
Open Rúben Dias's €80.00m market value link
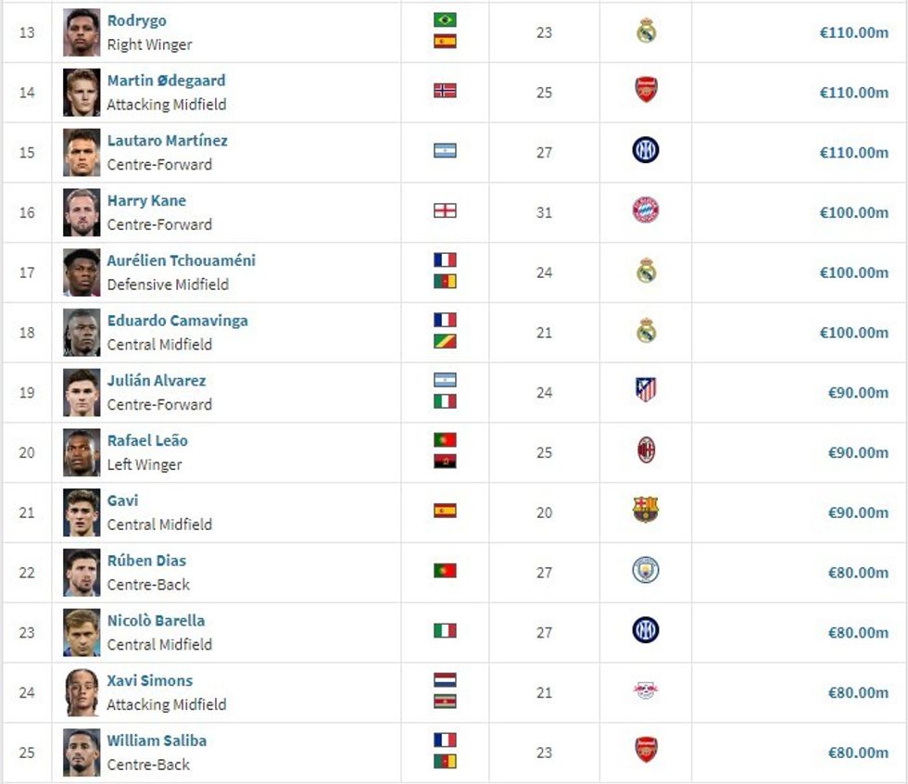[858, 572]
